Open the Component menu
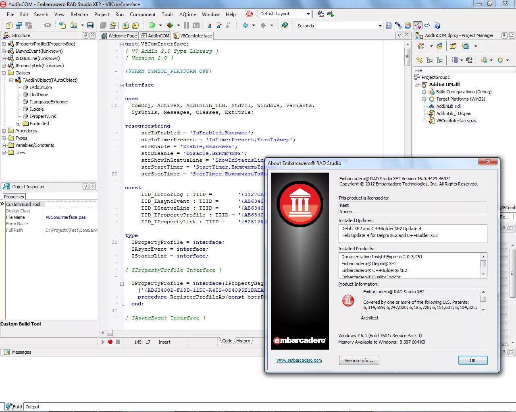Screen dimensions: 516x412 [x=143, y=14]
